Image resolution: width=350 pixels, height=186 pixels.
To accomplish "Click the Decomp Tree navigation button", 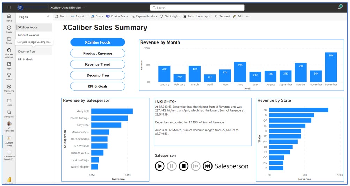I will coord(98,75).
